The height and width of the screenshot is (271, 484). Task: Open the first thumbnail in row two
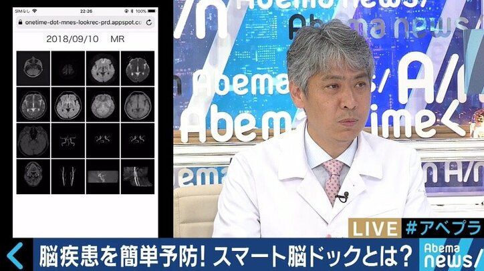coord(33,105)
